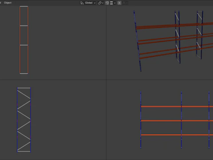Screen dimensions: 213x160
Task: Toggle proportional editing
Action: (x=119, y=3)
